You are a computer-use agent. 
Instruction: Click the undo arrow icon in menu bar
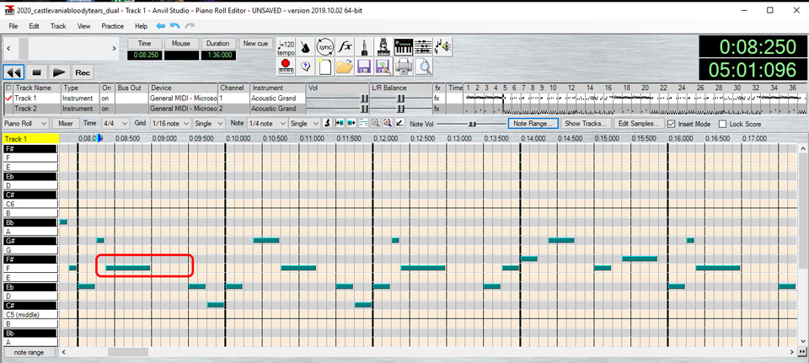(x=175, y=26)
